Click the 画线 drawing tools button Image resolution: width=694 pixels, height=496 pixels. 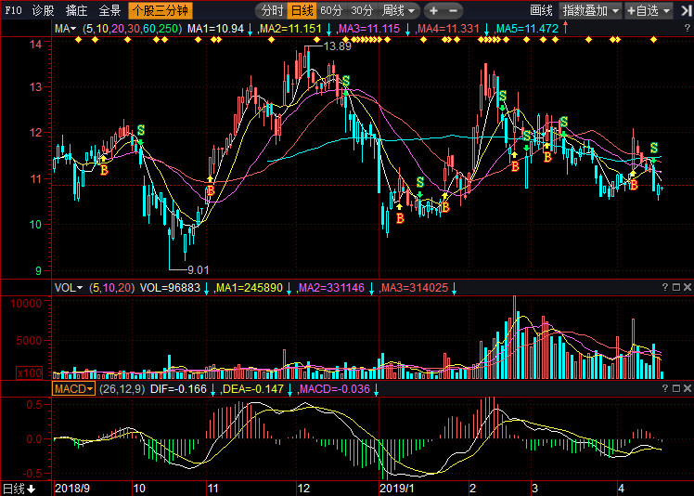pyautogui.click(x=540, y=11)
